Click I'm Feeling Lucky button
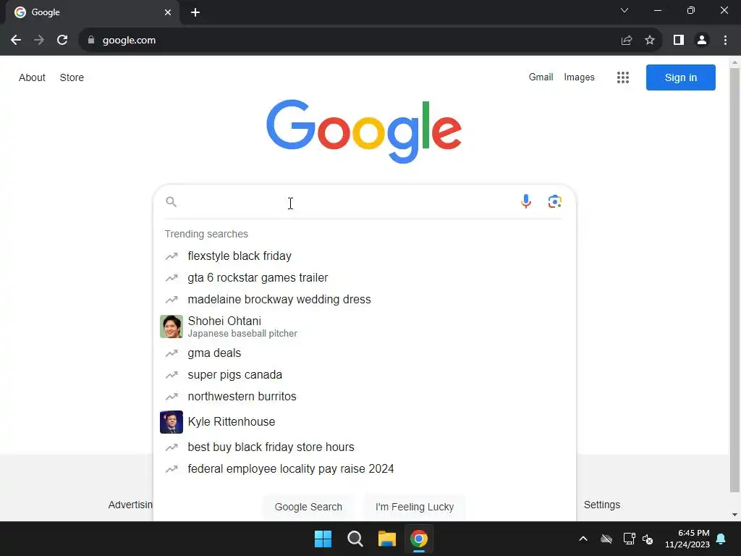 pos(415,507)
